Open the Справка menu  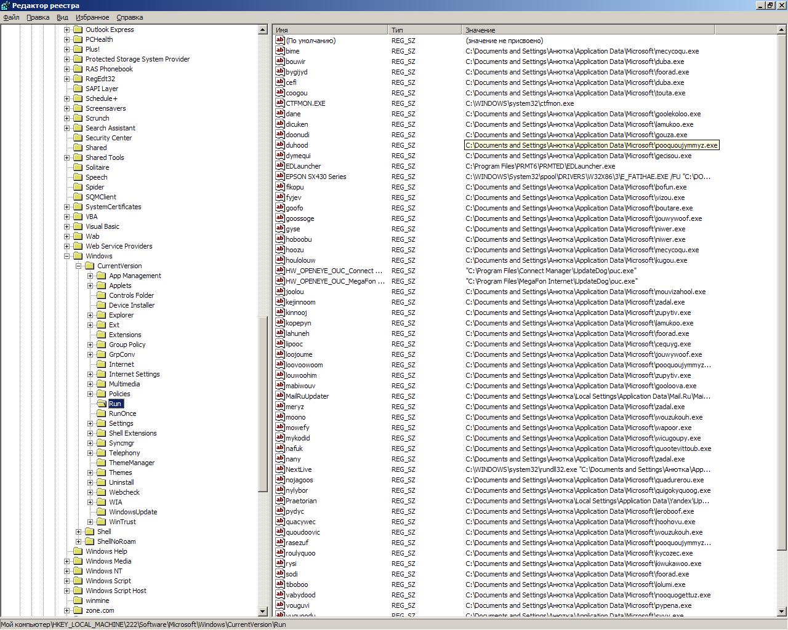pyautogui.click(x=129, y=17)
